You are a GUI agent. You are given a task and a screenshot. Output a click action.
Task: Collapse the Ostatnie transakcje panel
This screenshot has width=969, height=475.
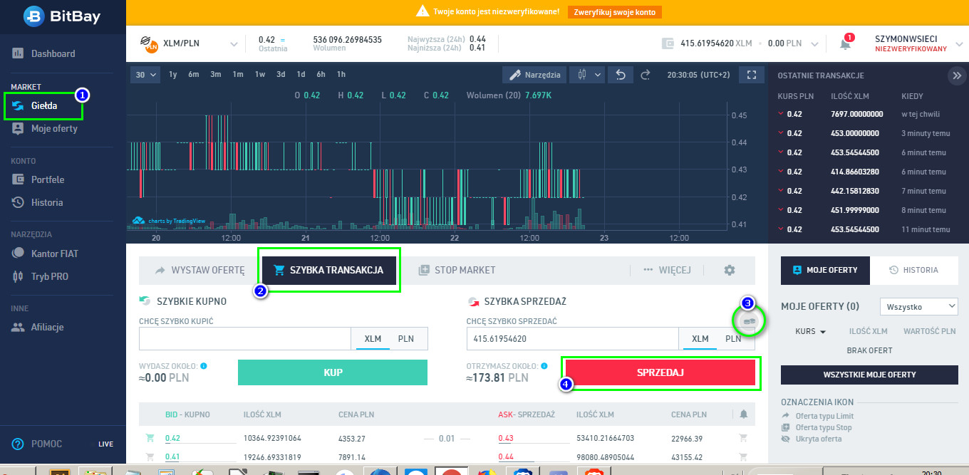955,75
